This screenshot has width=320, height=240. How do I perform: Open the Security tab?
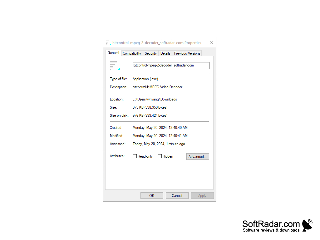[x=150, y=53]
